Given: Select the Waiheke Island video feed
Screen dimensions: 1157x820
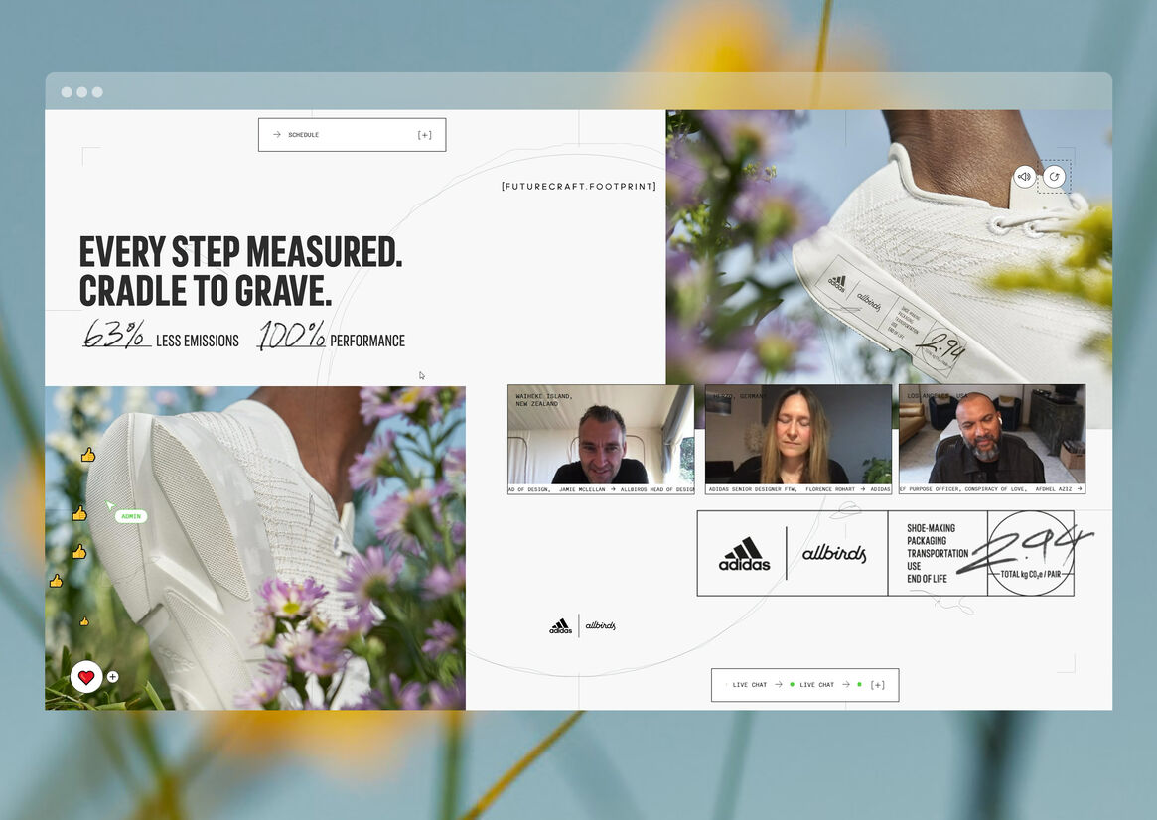Looking at the screenshot, I should pyautogui.click(x=600, y=435).
